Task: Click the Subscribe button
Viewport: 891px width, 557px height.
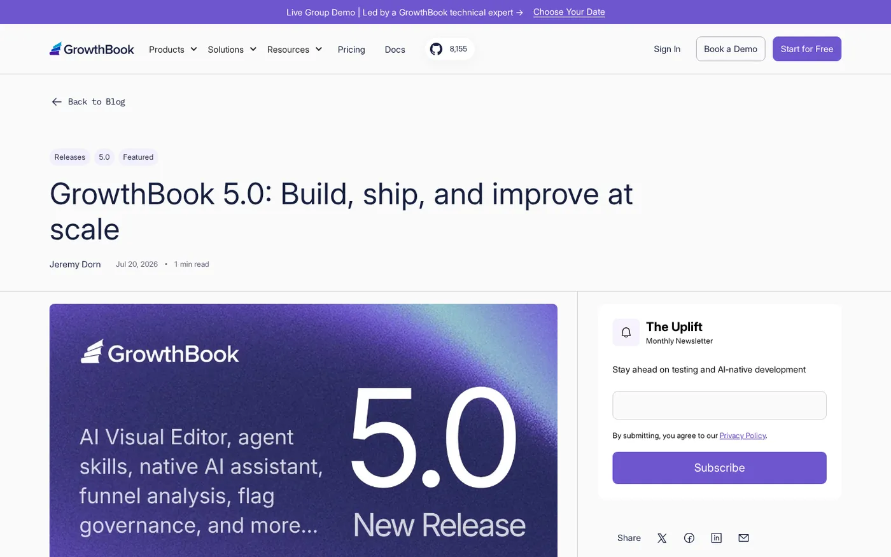Action: (x=719, y=468)
